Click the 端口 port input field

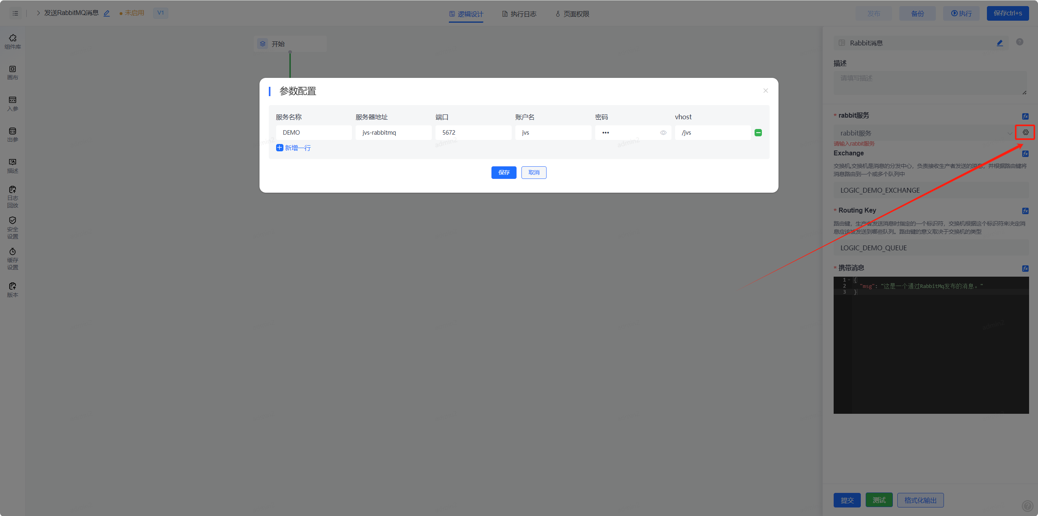pos(473,133)
